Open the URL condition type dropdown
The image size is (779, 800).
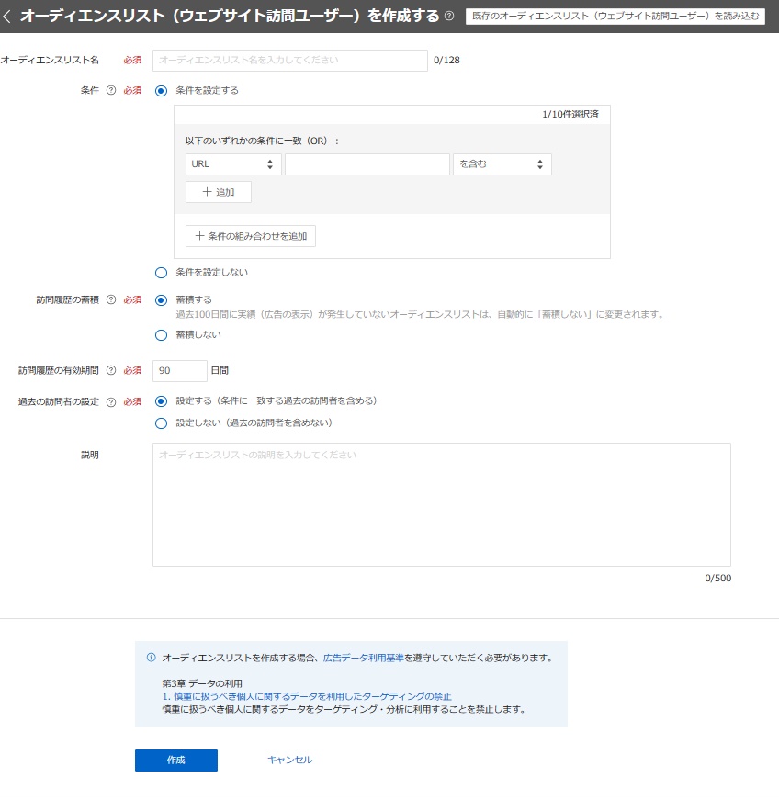coord(233,164)
